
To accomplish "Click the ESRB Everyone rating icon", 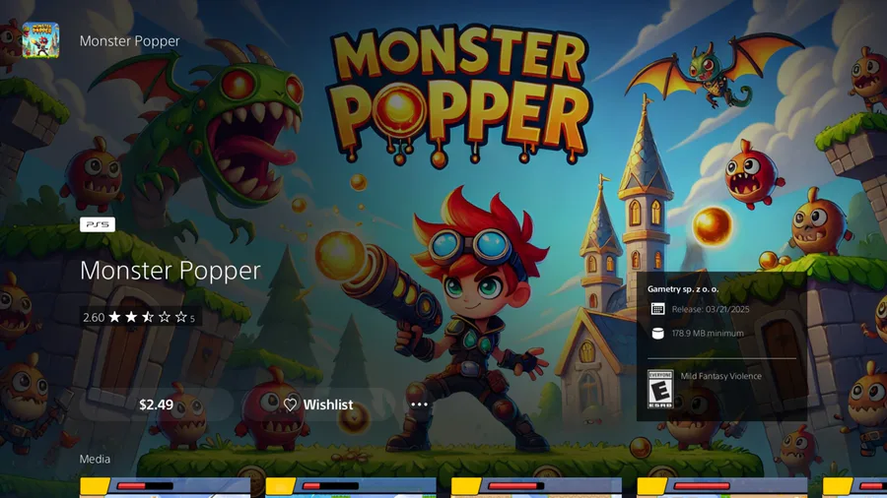I will [660, 389].
